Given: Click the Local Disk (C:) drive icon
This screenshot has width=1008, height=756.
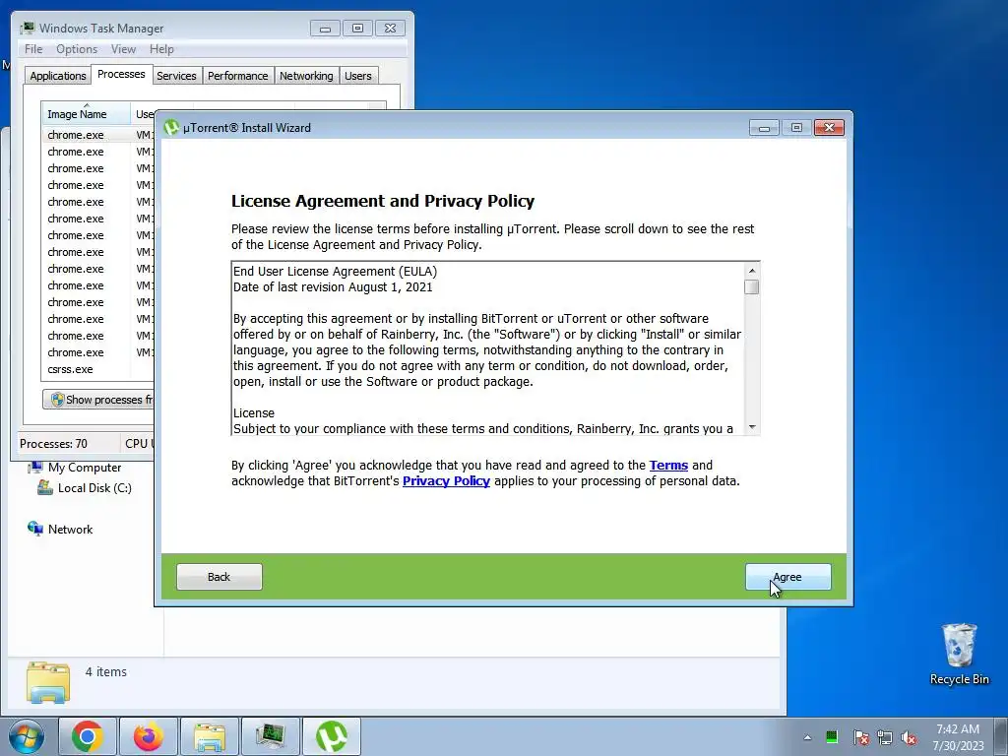Looking at the screenshot, I should (x=45, y=487).
